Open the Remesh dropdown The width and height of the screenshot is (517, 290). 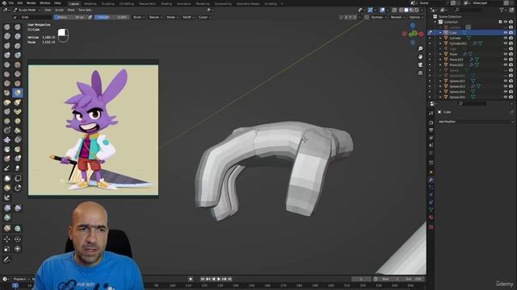click(397, 17)
